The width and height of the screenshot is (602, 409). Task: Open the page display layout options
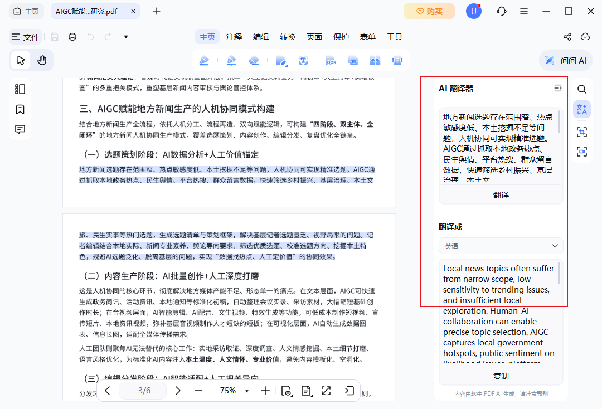(306, 391)
